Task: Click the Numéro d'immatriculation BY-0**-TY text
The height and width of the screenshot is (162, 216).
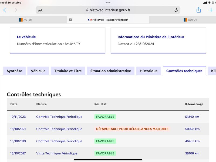Action: [49, 44]
